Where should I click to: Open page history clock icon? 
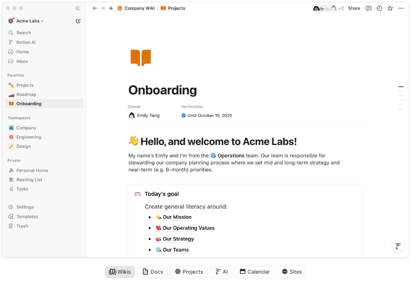point(379,9)
